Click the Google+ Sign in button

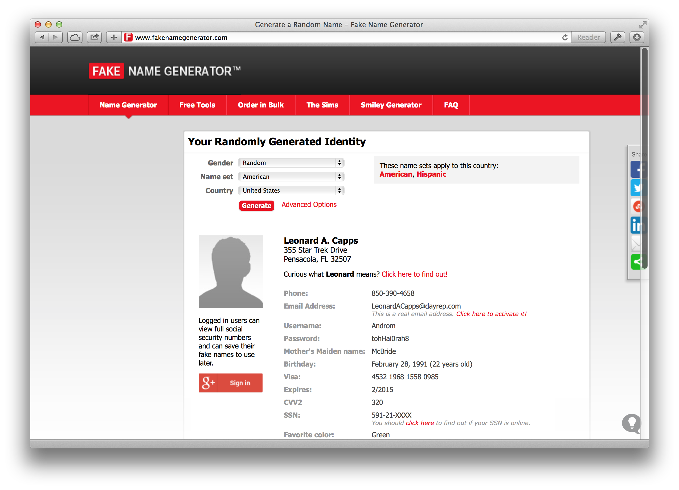[x=230, y=383]
